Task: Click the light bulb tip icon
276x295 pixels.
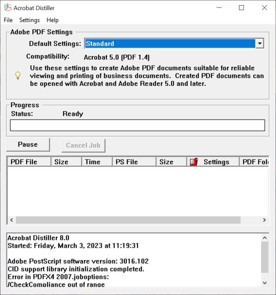Action: pos(18,76)
